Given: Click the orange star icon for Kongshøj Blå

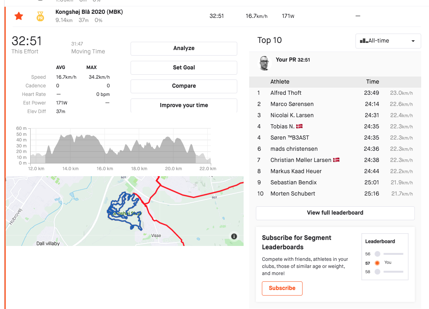Looking at the screenshot, I should [x=19, y=16].
